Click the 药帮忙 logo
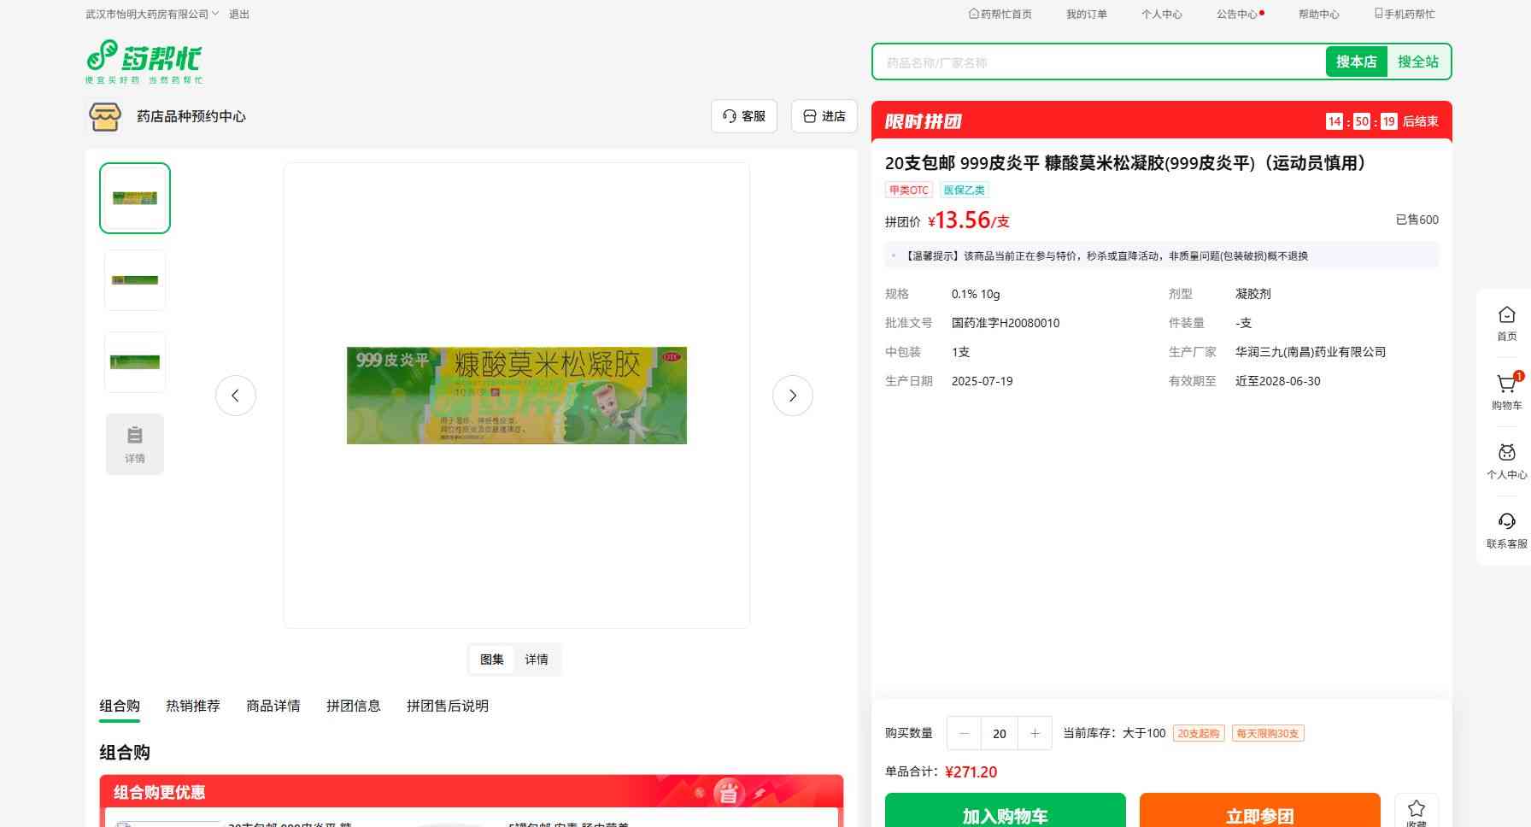The height and width of the screenshot is (827, 1531). [144, 62]
